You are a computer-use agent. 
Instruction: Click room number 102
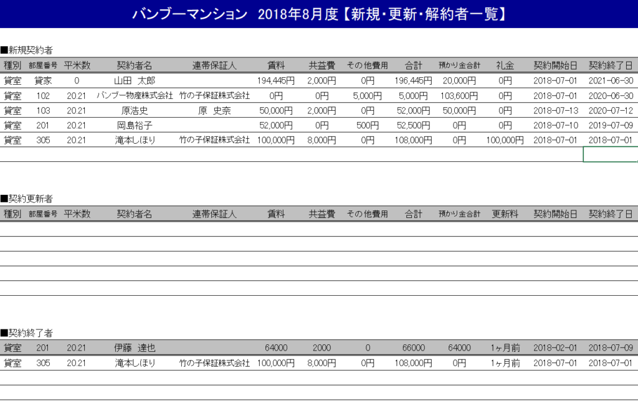click(x=43, y=95)
